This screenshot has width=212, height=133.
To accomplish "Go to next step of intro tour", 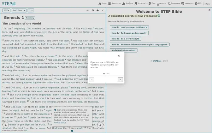I will pos(120,80).
